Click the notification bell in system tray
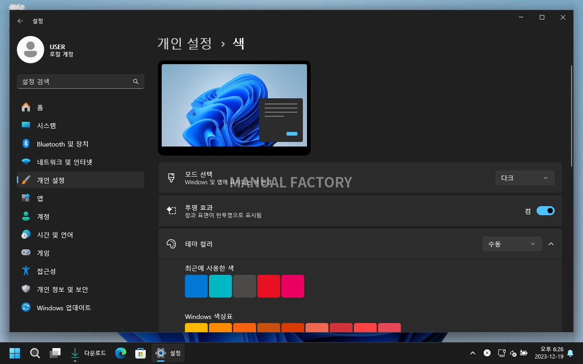The image size is (583, 364). point(570,353)
